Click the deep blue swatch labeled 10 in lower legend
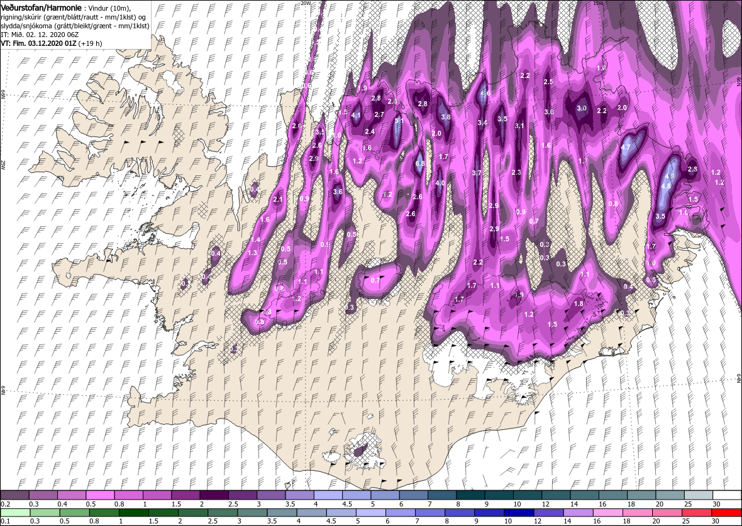Screen dimensions: 742x526 coord(519,513)
